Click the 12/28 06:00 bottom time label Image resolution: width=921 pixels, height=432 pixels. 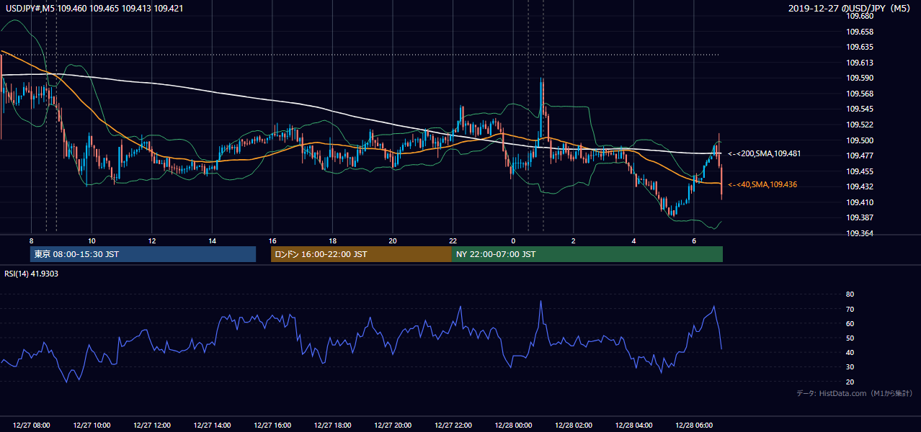click(693, 426)
